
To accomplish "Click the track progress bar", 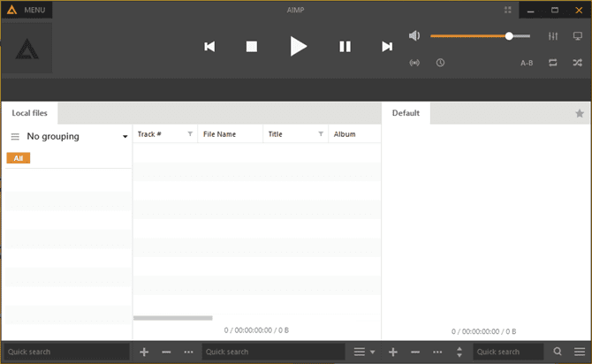I will click(x=296, y=89).
